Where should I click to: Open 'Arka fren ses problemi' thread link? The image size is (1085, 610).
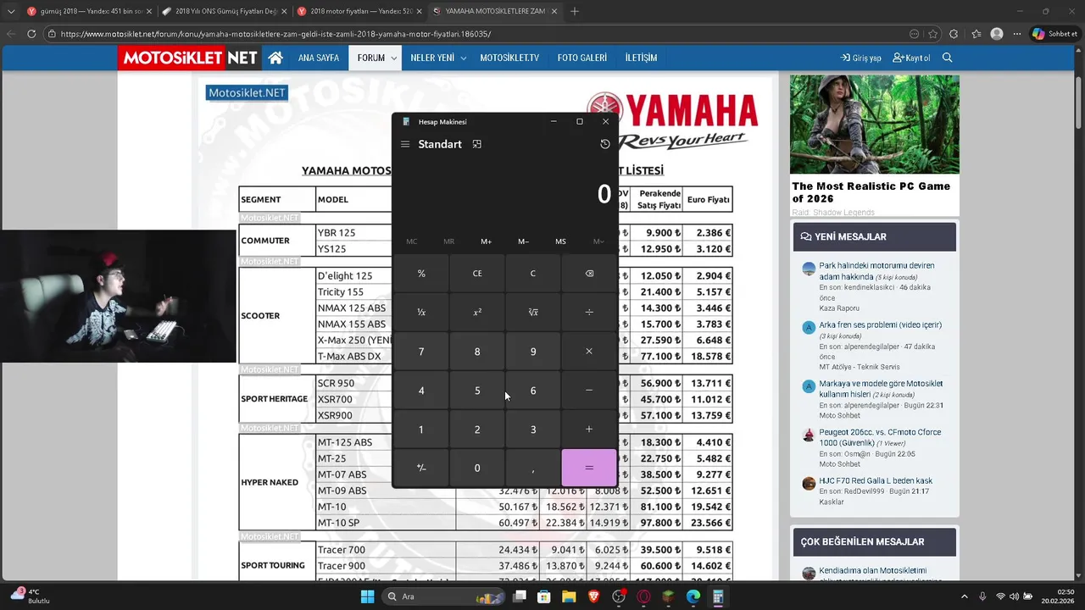[x=880, y=324]
